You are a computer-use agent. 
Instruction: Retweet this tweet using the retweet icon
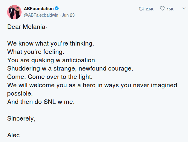point(142,9)
